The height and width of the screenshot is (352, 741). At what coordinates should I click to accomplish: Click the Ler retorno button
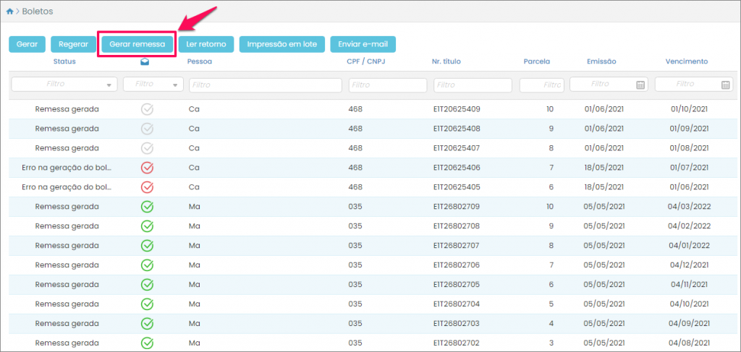206,44
